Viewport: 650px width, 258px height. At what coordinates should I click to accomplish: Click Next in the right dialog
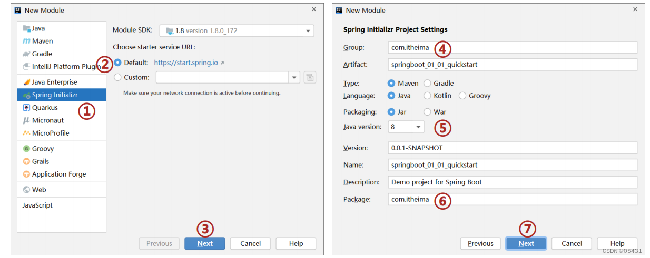click(526, 243)
